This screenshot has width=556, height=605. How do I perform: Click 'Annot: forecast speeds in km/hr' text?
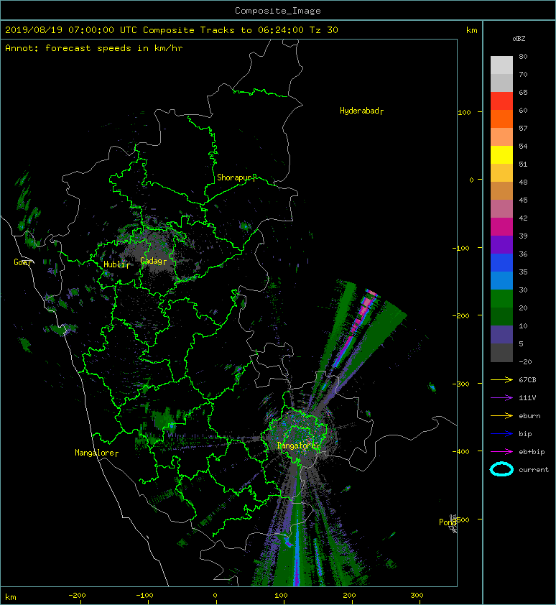[x=94, y=48]
